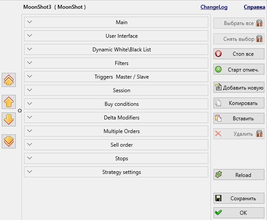Expand the Filters section
The height and width of the screenshot is (220, 267).
[116, 63]
